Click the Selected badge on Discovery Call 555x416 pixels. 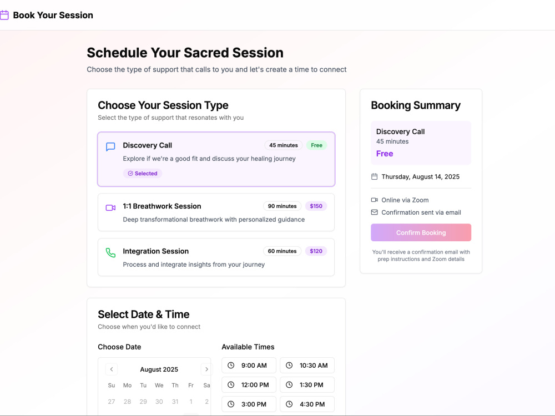pyautogui.click(x=143, y=173)
